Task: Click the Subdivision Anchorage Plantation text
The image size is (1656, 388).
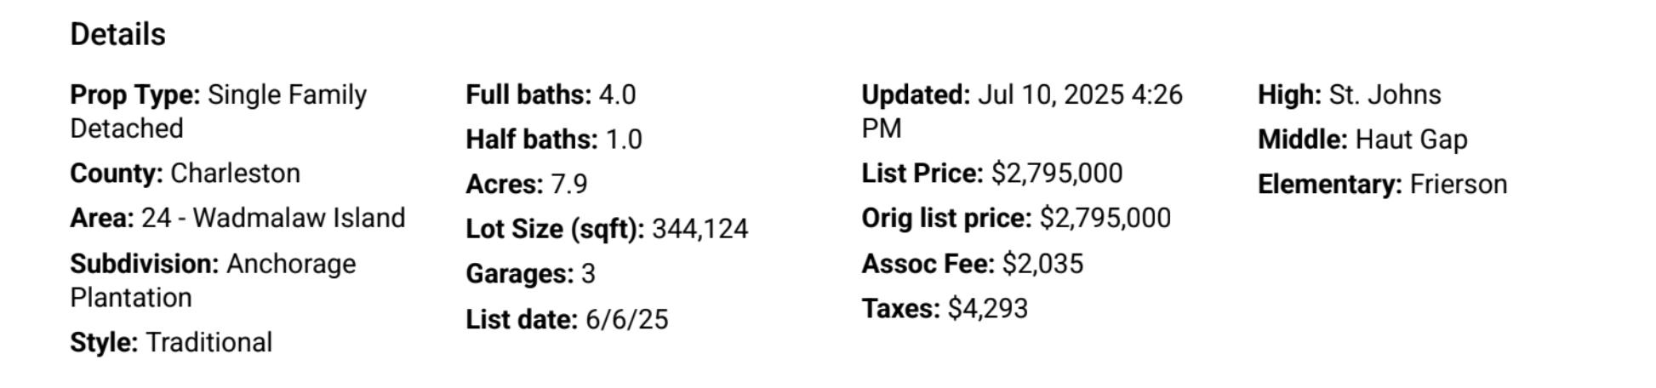Action: [213, 281]
